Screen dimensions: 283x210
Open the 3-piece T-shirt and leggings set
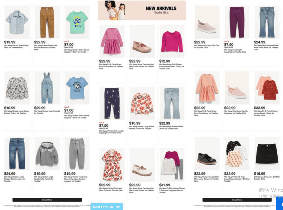pos(172,165)
